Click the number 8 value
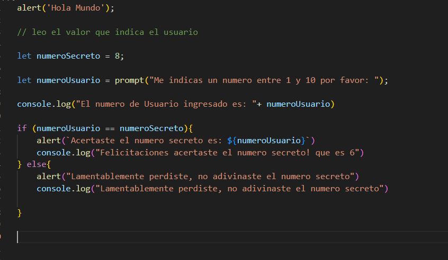Image resolution: width=448 pixels, height=260 pixels. 117,56
